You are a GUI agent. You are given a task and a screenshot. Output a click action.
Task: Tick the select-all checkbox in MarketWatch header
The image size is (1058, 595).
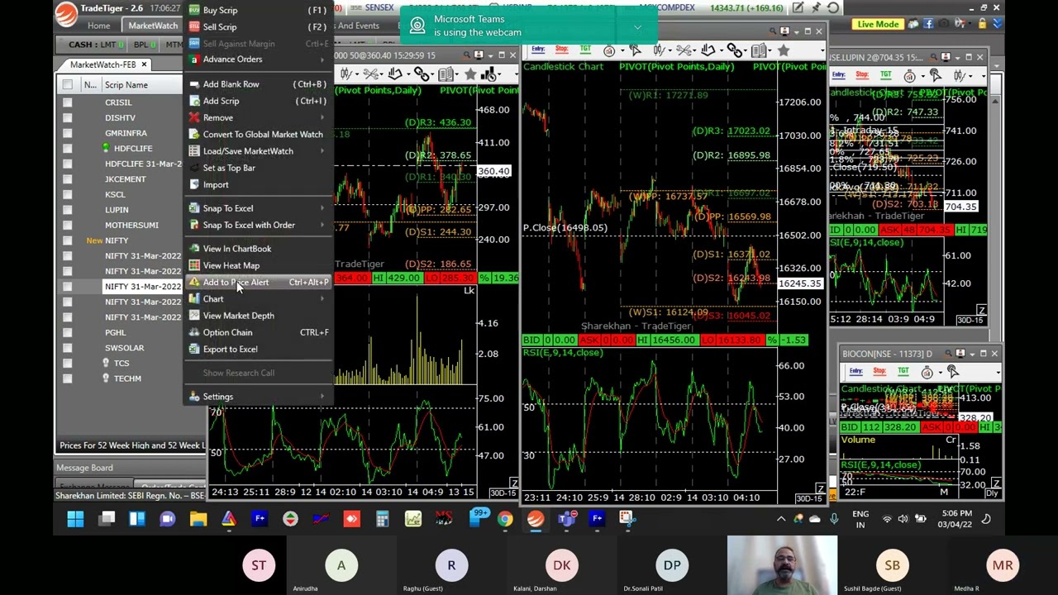[68, 84]
